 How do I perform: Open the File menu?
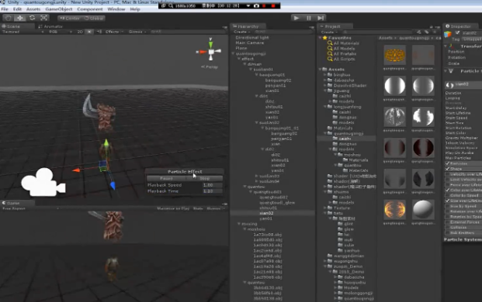5,9
